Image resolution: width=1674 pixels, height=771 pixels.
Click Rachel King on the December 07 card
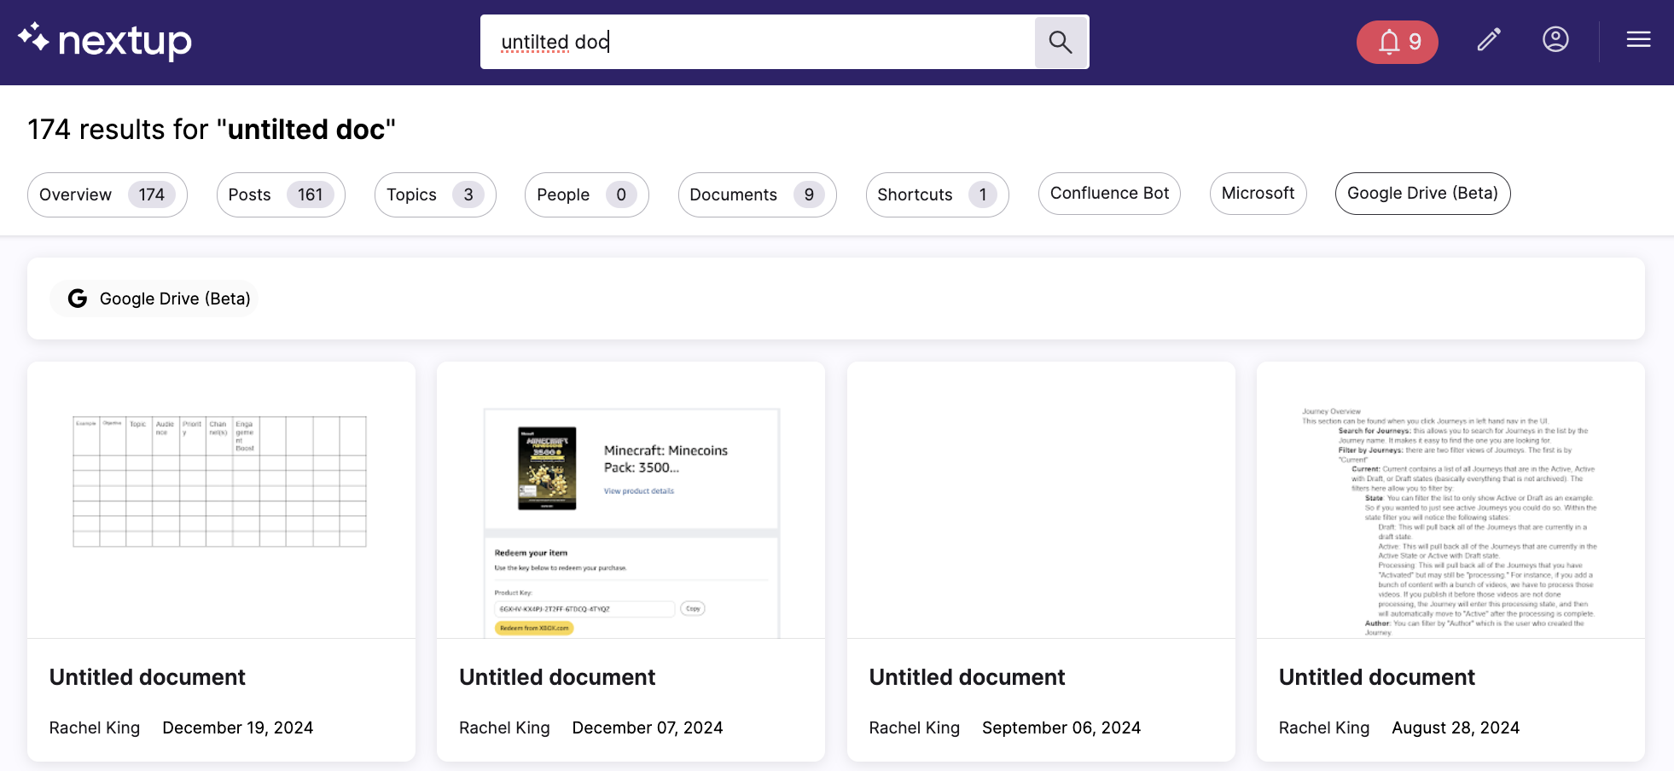click(504, 728)
